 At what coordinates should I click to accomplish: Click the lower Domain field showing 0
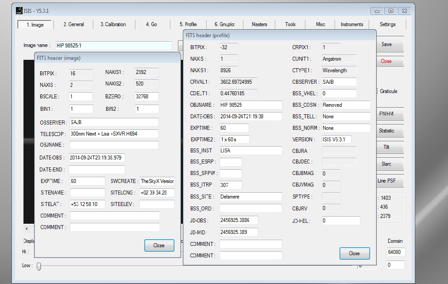click(x=396, y=265)
